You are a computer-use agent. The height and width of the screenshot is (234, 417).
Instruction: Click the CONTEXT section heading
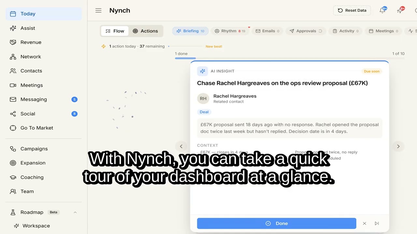[x=208, y=145]
